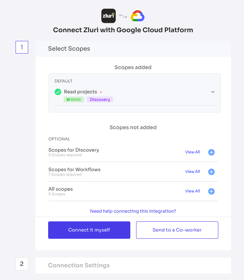Screen dimensions: 244x280
Task: View All for Scopes for Workflows
Action: (193, 171)
